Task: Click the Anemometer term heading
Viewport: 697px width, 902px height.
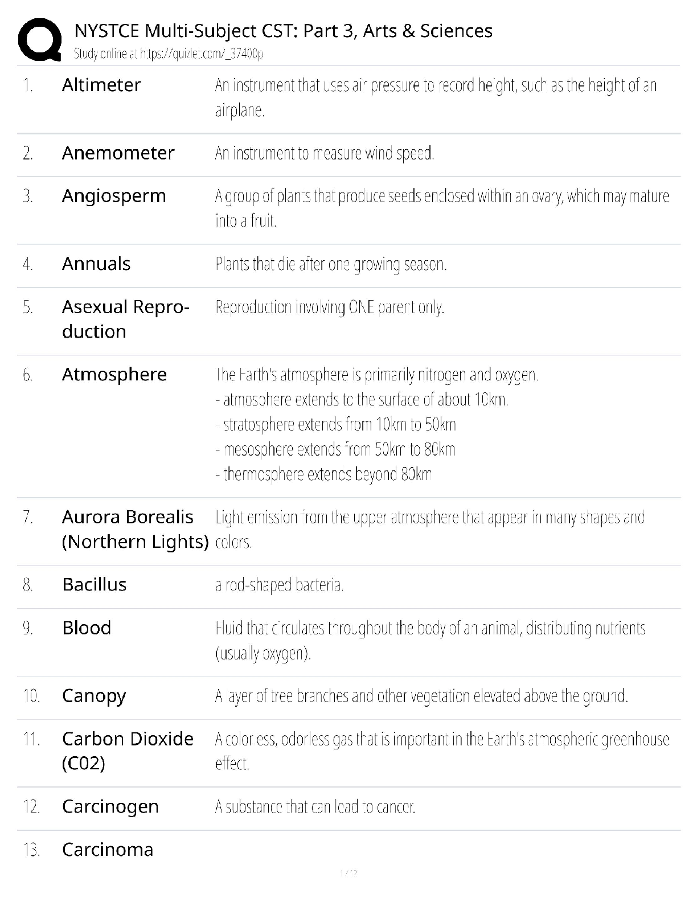Action: click(118, 153)
